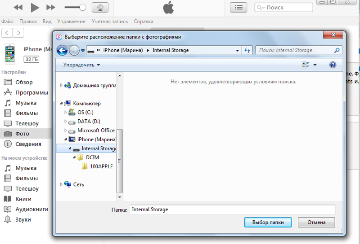The image size is (360, 244).
Task: Select the DCIM folder
Action: (92, 157)
